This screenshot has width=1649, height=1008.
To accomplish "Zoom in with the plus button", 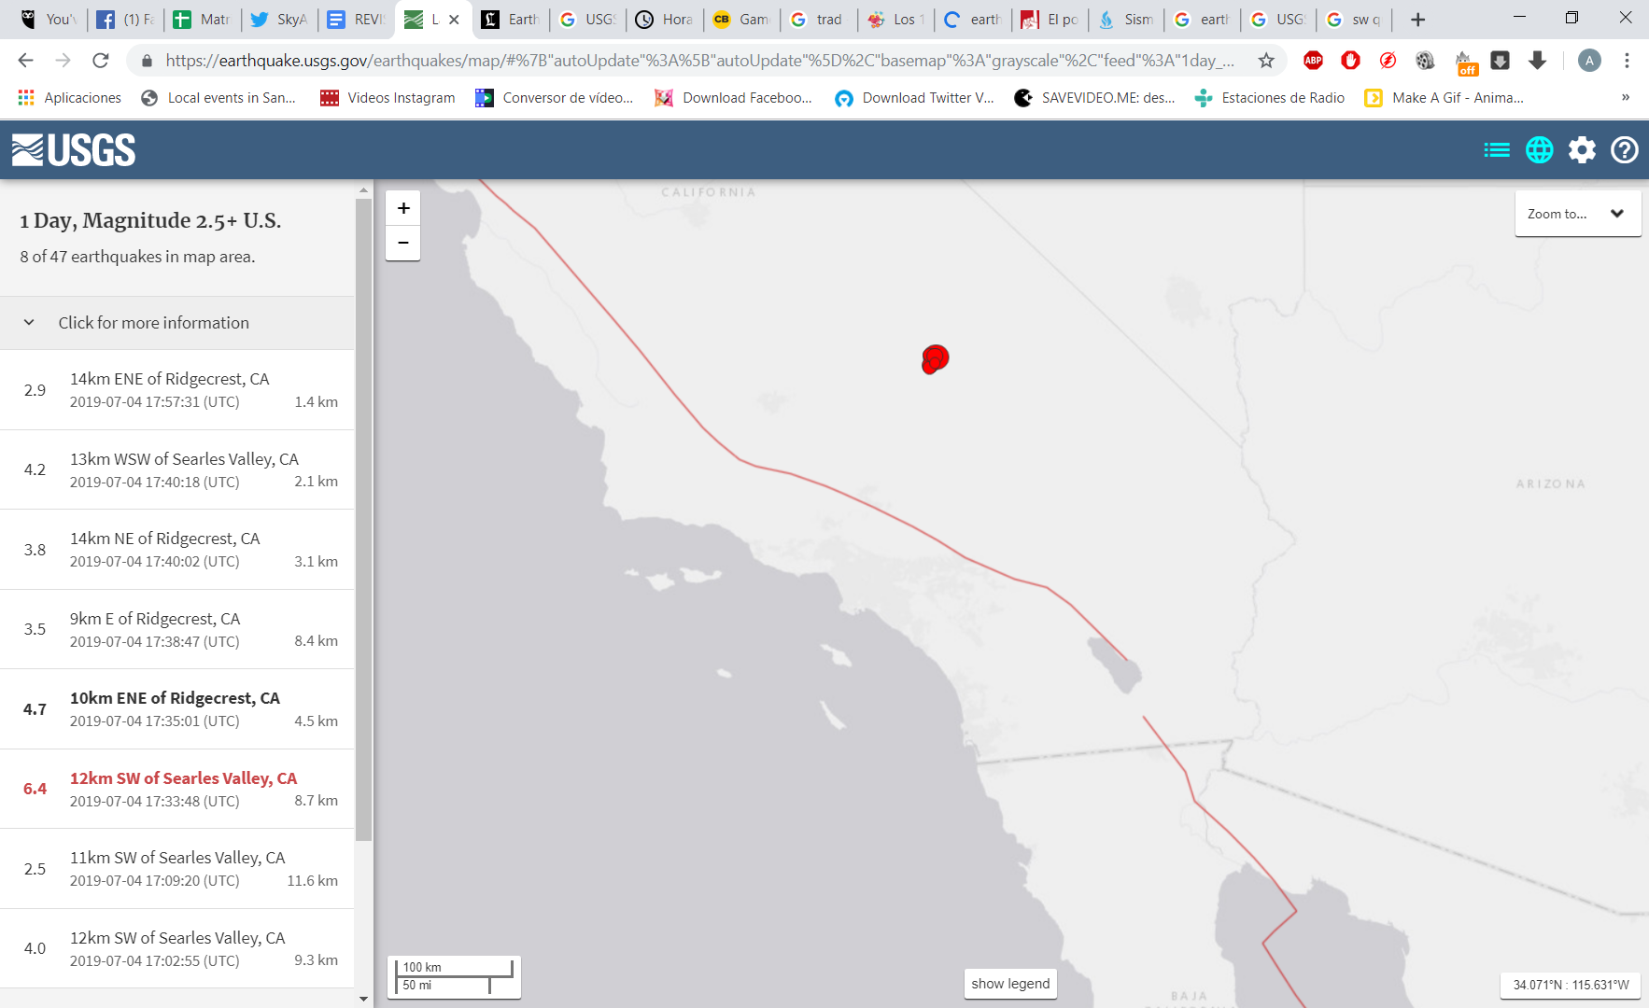I will coord(402,207).
